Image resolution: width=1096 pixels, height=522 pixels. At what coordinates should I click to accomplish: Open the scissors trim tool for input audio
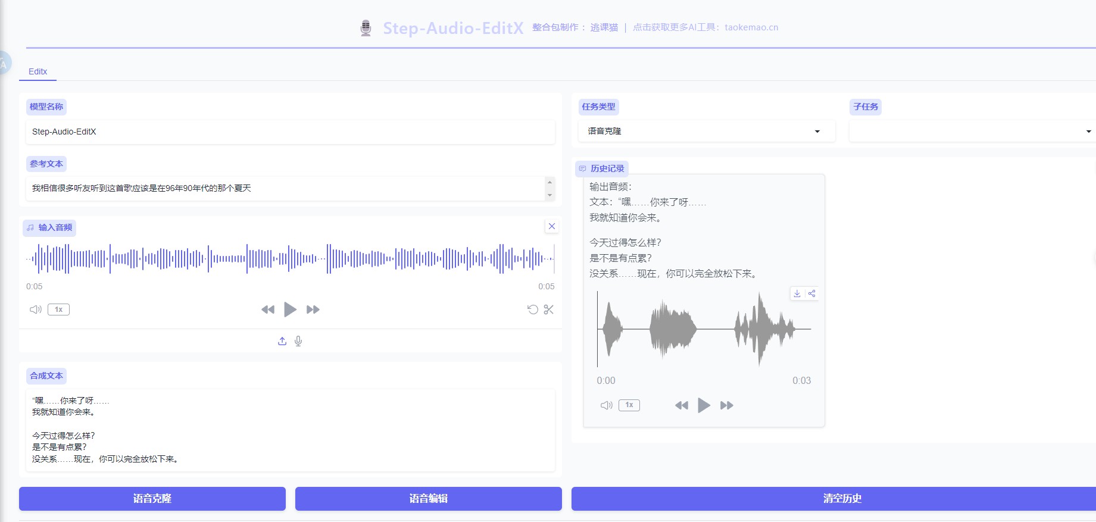pos(549,310)
